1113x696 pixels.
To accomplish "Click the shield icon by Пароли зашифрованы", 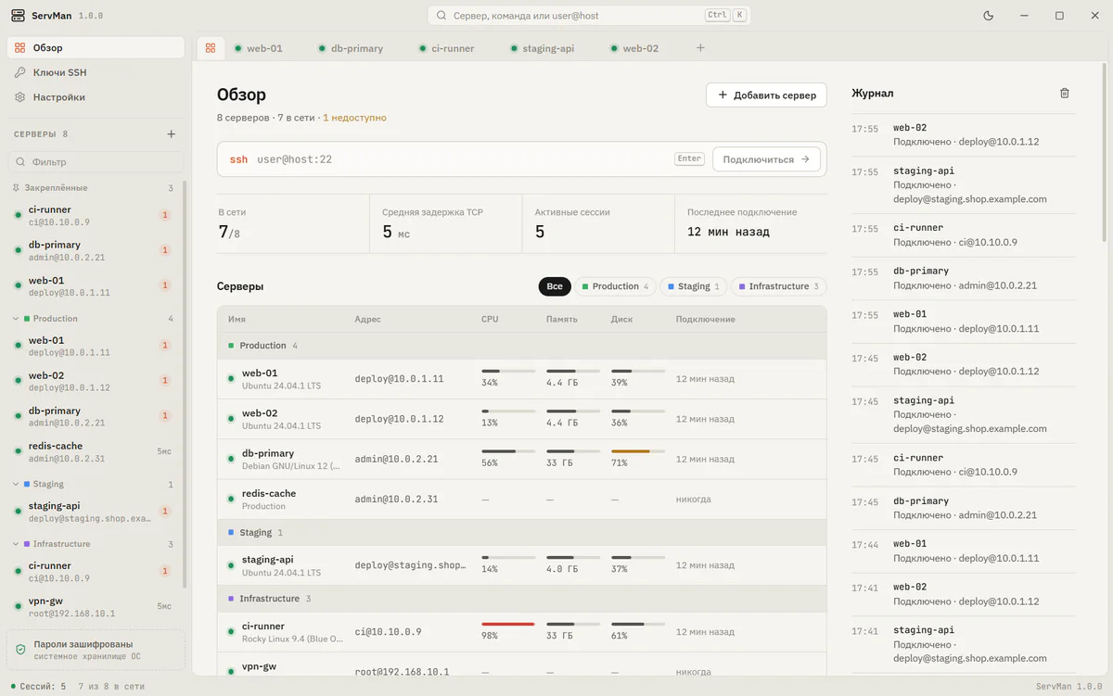I will pyautogui.click(x=20, y=650).
